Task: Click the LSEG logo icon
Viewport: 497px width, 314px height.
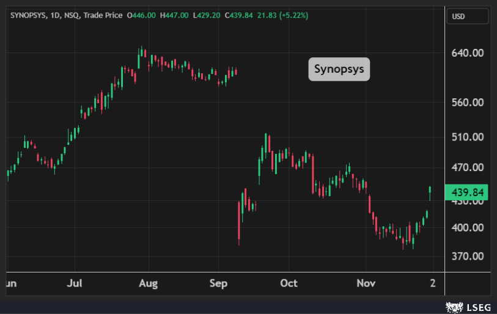Action: click(452, 306)
